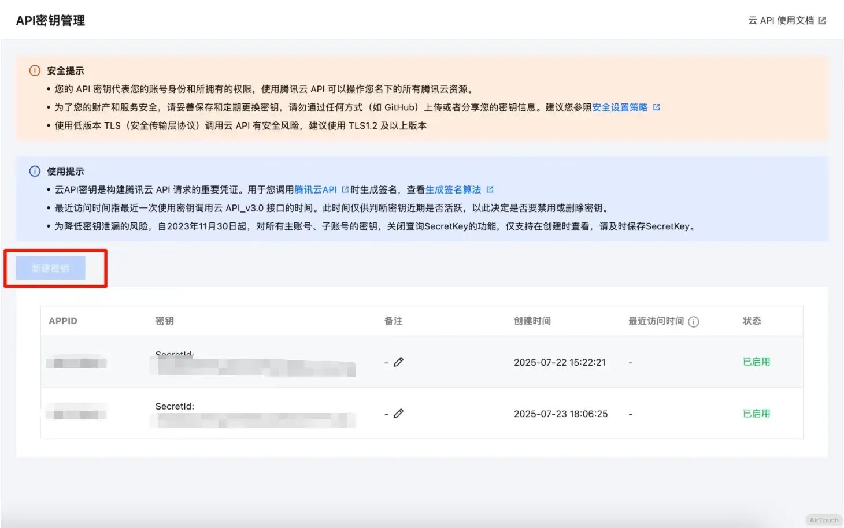844x528 pixels.
Task: Click 已启用 status of the first key
Action: [x=756, y=362]
